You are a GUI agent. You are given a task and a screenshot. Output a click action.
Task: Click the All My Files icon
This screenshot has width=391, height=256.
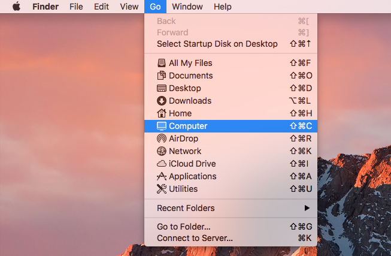coord(161,63)
